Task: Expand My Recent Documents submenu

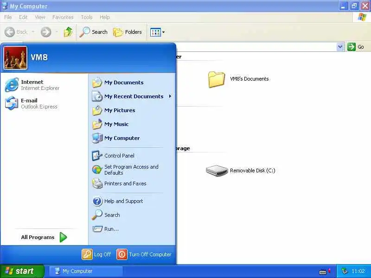Action: click(x=131, y=96)
